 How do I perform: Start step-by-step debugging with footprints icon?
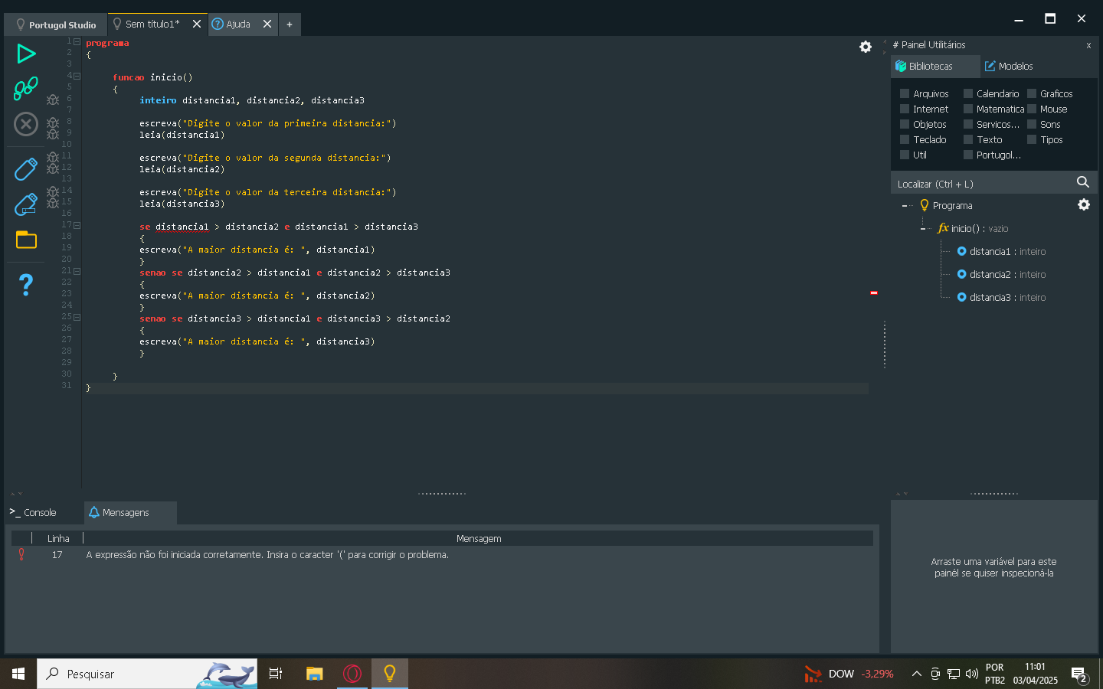click(x=26, y=88)
